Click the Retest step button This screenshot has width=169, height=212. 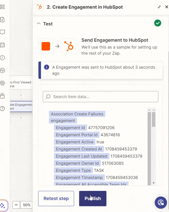point(56,199)
